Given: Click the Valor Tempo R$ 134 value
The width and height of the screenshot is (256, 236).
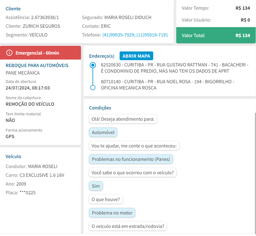Looking at the screenshot, I should 243,8.
